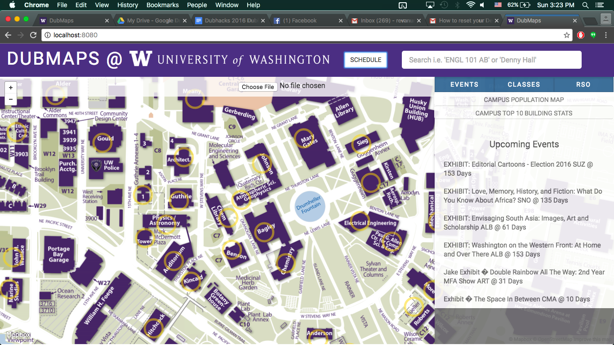614x345 pixels.
Task: Switch to the RSO tab
Action: pyautogui.click(x=583, y=84)
